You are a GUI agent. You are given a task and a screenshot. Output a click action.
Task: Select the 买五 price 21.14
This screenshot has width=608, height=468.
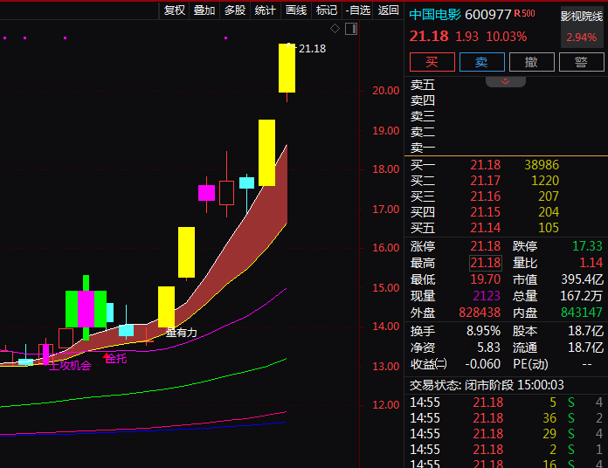(x=486, y=228)
